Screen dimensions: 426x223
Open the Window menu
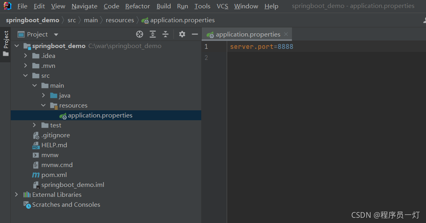(246, 6)
